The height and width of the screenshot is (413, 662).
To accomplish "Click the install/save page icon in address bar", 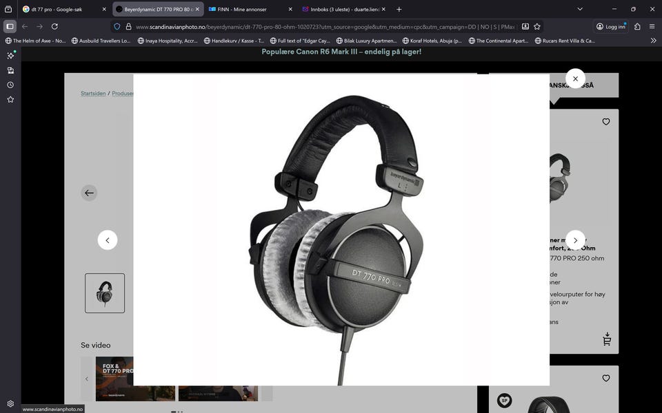I will coord(525,27).
